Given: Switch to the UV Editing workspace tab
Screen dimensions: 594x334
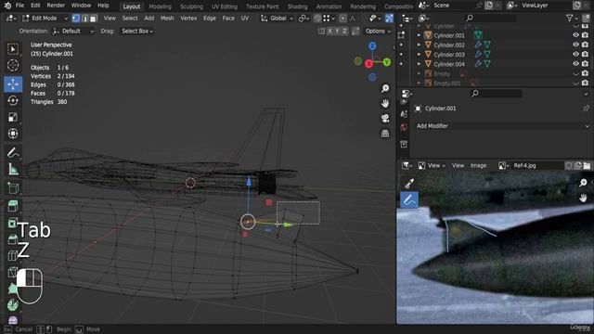Looking at the screenshot, I should click(x=225, y=6).
